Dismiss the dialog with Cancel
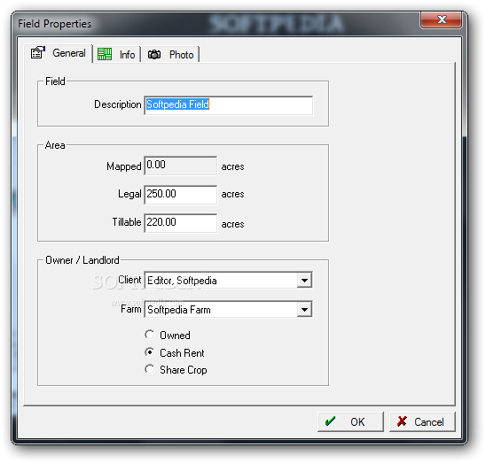The image size is (486, 463). [x=422, y=421]
